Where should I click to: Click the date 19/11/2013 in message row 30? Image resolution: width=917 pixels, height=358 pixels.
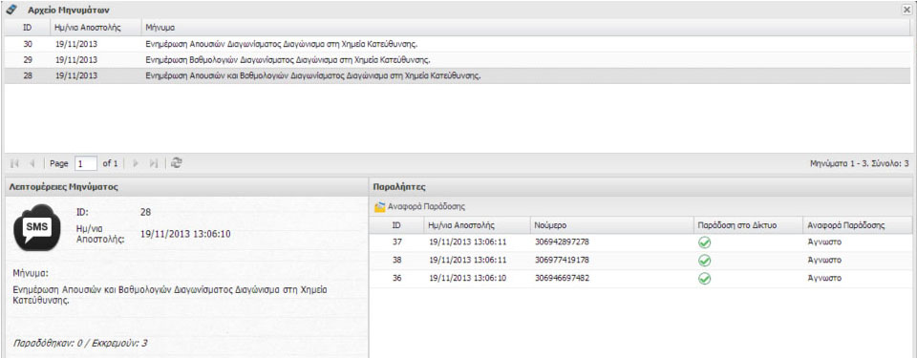click(76, 44)
